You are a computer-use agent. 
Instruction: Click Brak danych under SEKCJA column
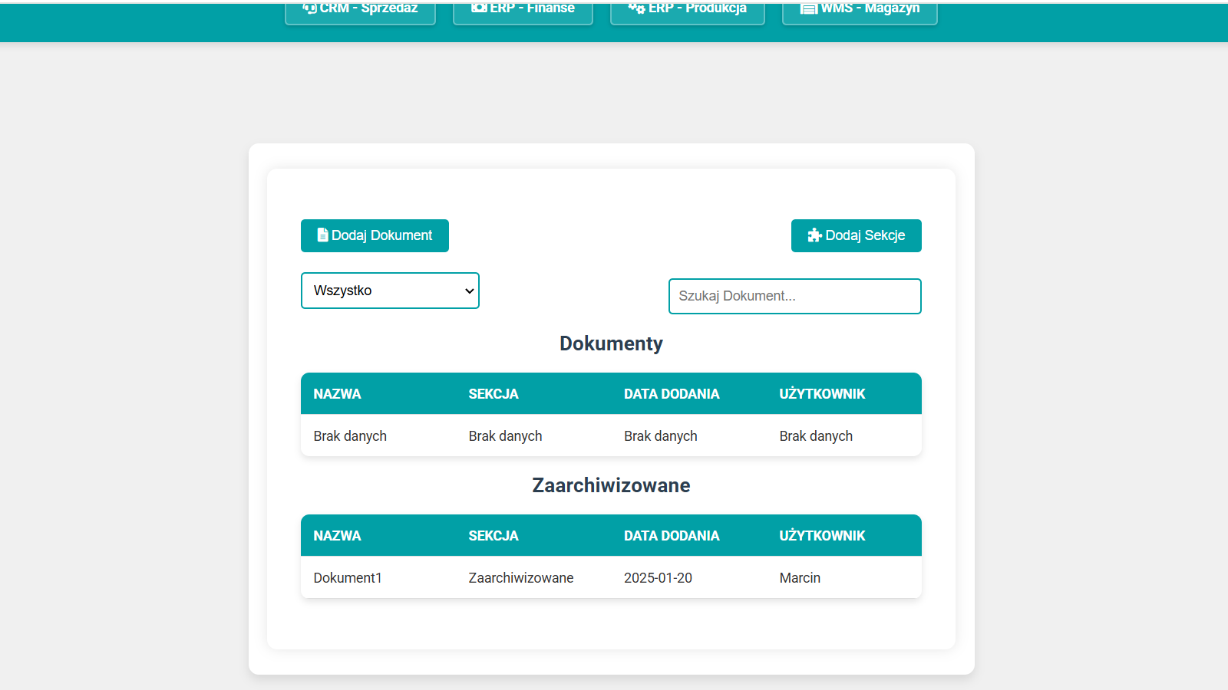click(x=505, y=436)
